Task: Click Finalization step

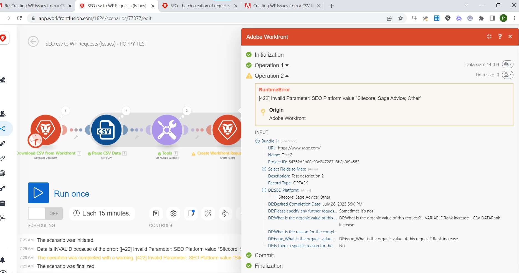Action: tap(269, 266)
